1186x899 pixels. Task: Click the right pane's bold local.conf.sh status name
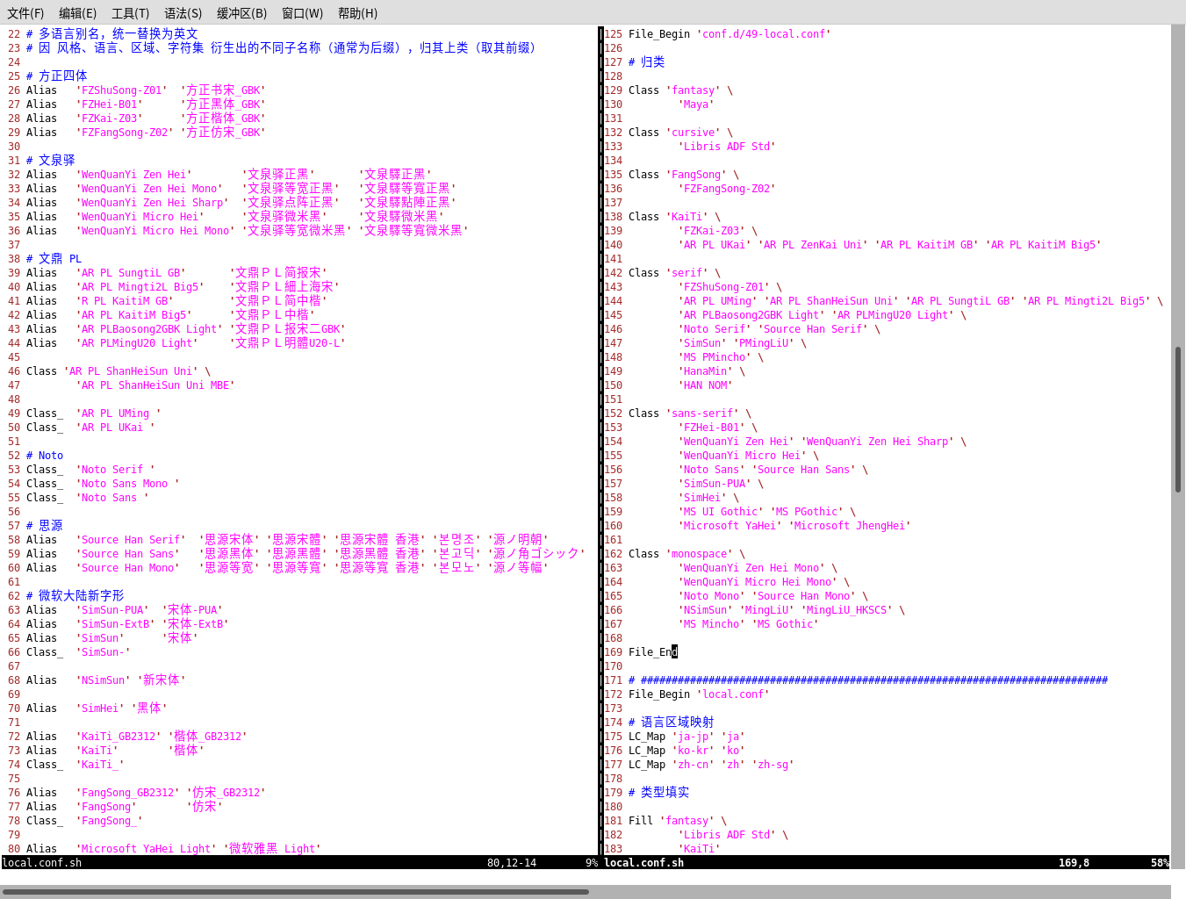644,863
